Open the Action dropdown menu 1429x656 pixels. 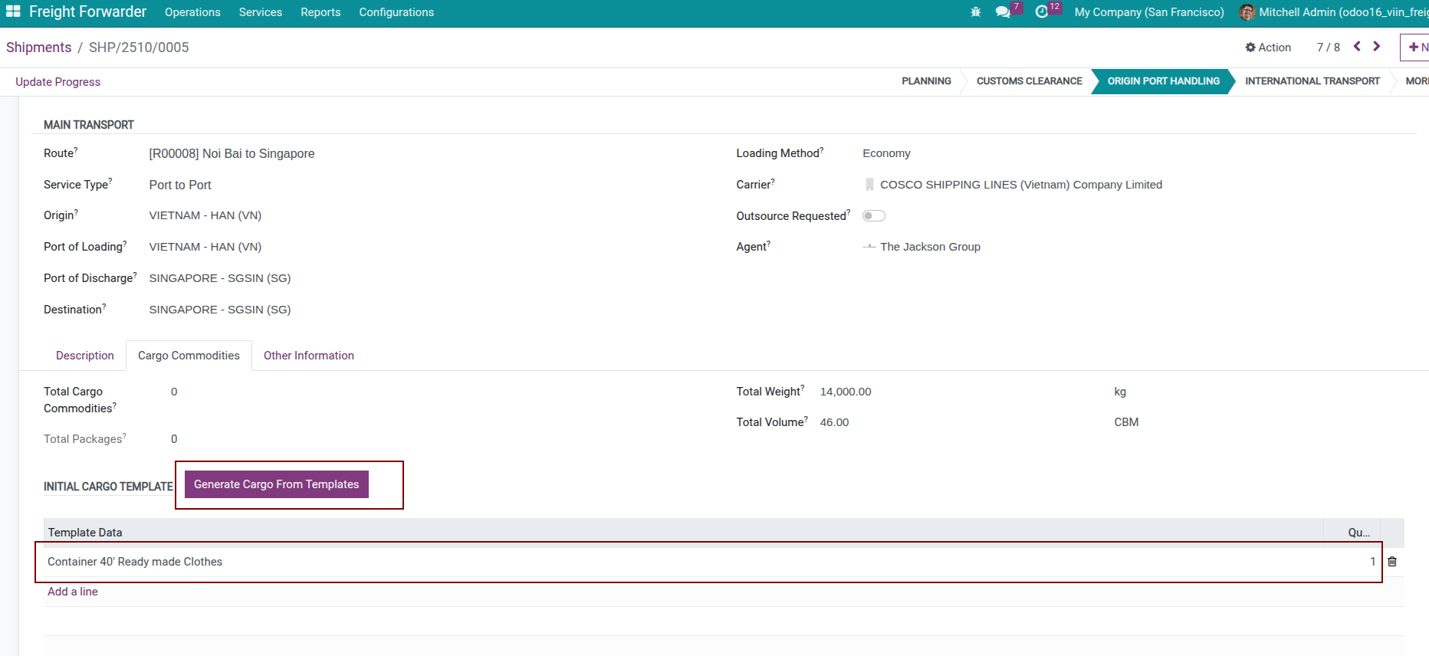[1268, 48]
